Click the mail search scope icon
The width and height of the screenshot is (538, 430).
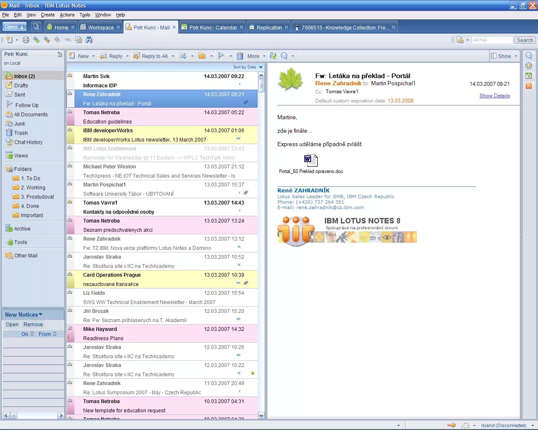pos(460,40)
